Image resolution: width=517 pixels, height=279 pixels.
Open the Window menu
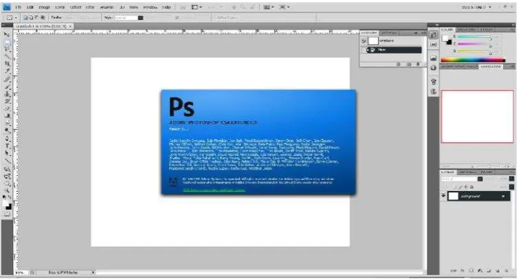[x=150, y=7]
